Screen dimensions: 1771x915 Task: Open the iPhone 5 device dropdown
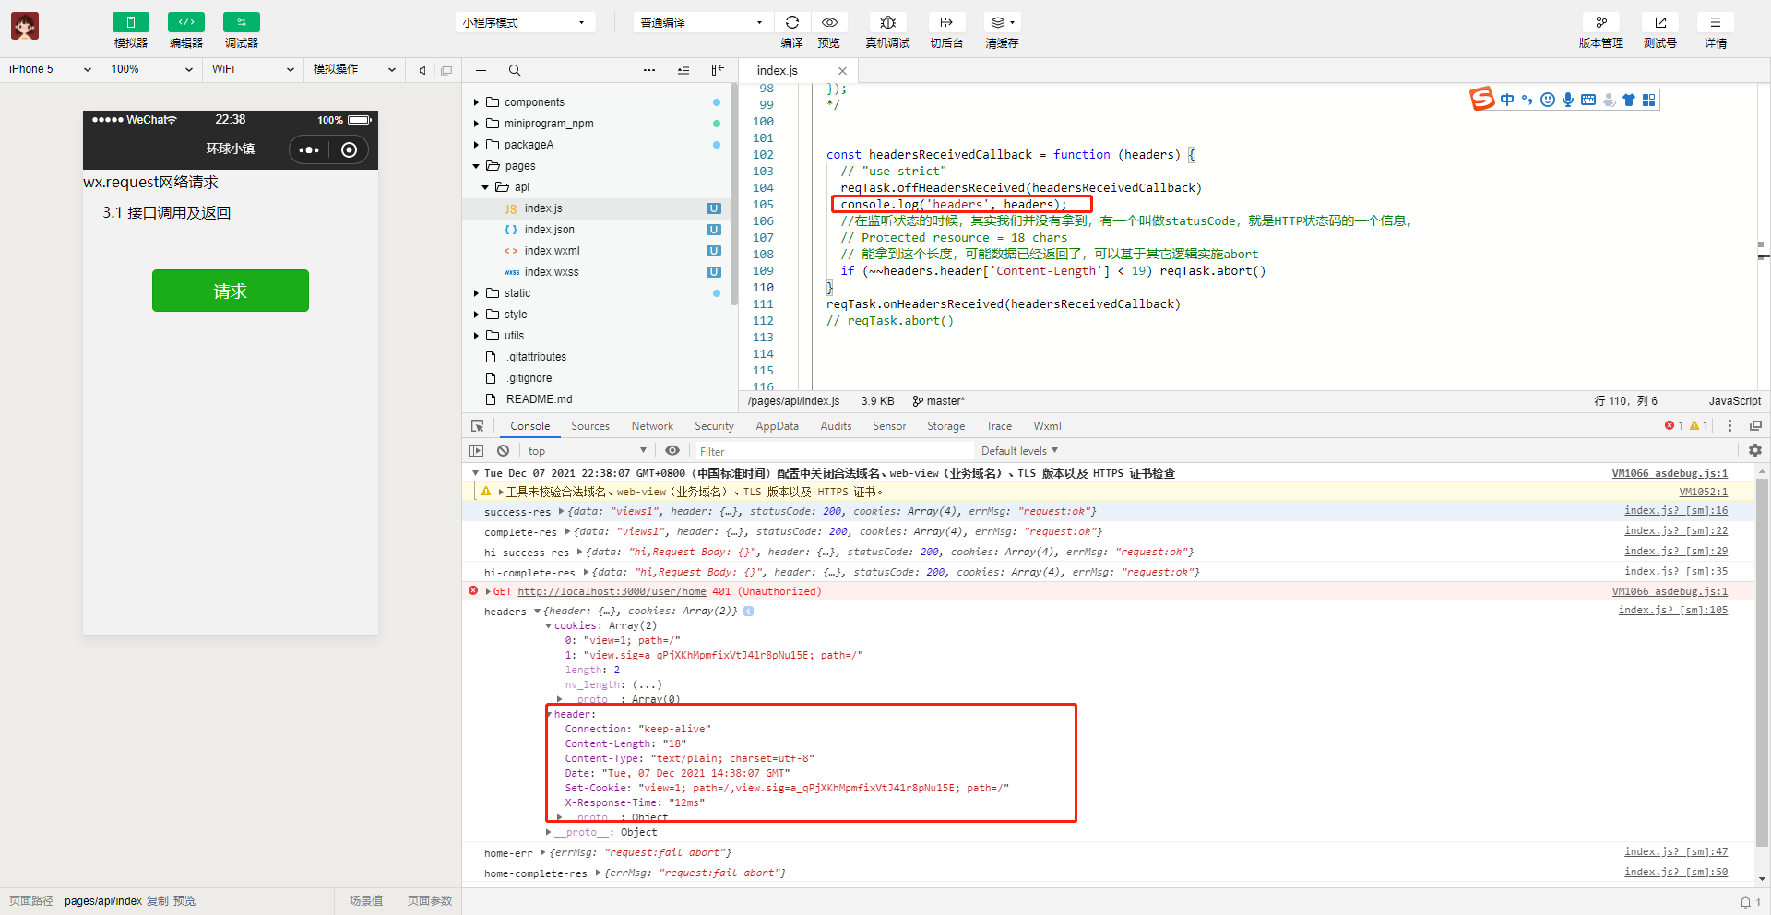tap(51, 69)
